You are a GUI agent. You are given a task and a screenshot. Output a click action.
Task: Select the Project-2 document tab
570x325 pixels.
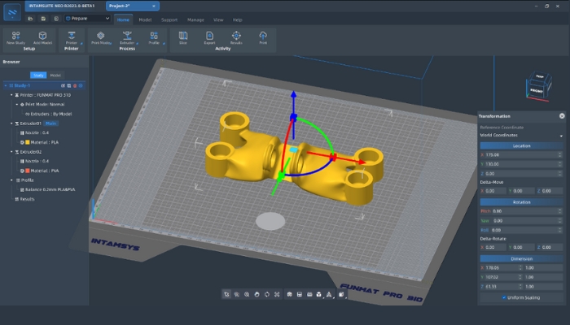coord(133,6)
